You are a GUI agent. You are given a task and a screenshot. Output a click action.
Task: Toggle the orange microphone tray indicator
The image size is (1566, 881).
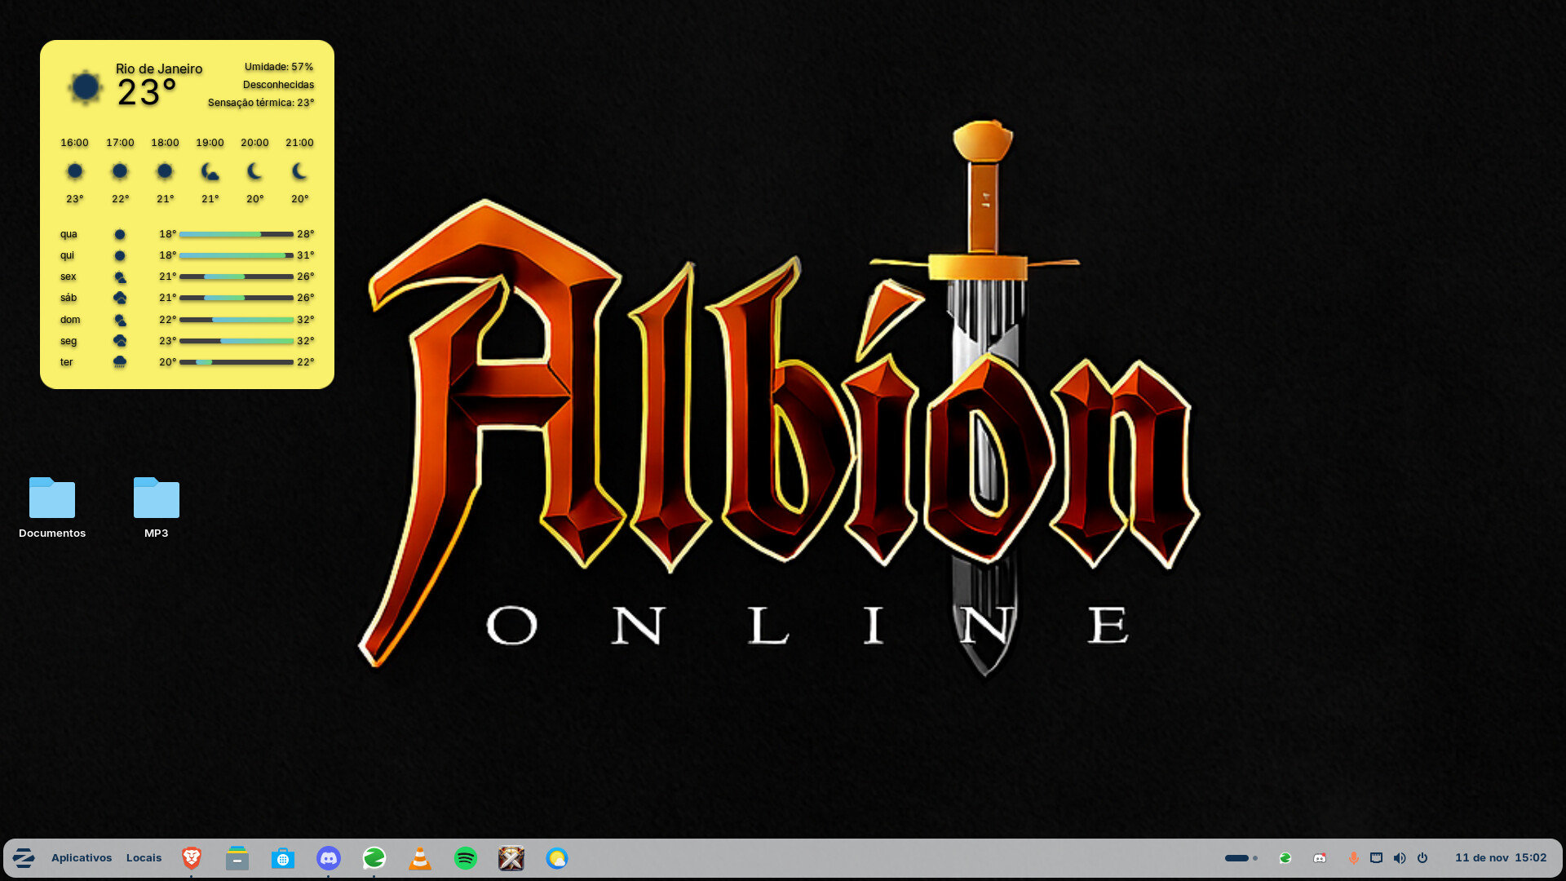(1354, 858)
